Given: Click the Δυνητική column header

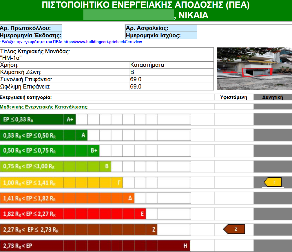Looking at the screenshot, I should pyautogui.click(x=273, y=97).
